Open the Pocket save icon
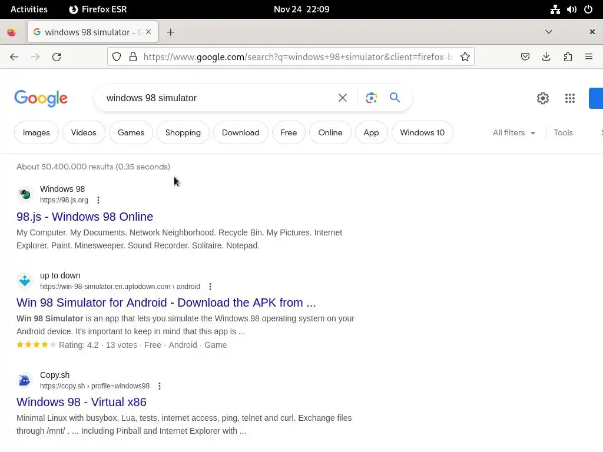603x452 pixels. click(x=525, y=57)
